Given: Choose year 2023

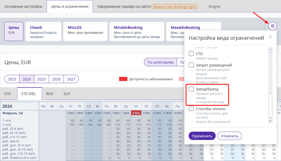Looking at the screenshot, I should click(12, 79).
